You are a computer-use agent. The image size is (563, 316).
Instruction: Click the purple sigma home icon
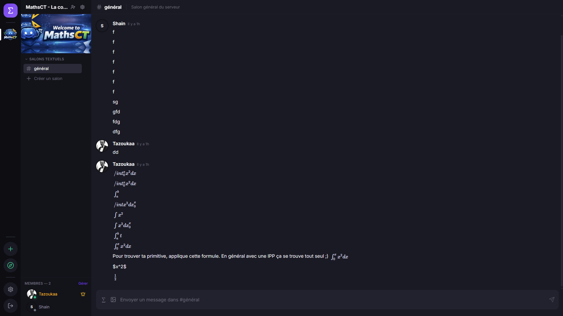[11, 11]
